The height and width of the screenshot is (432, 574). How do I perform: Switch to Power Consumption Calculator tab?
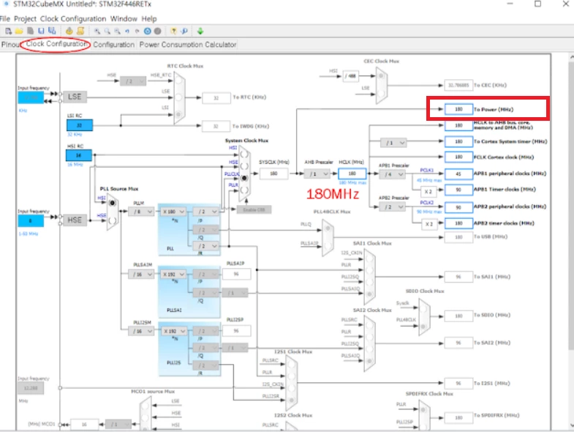point(188,45)
